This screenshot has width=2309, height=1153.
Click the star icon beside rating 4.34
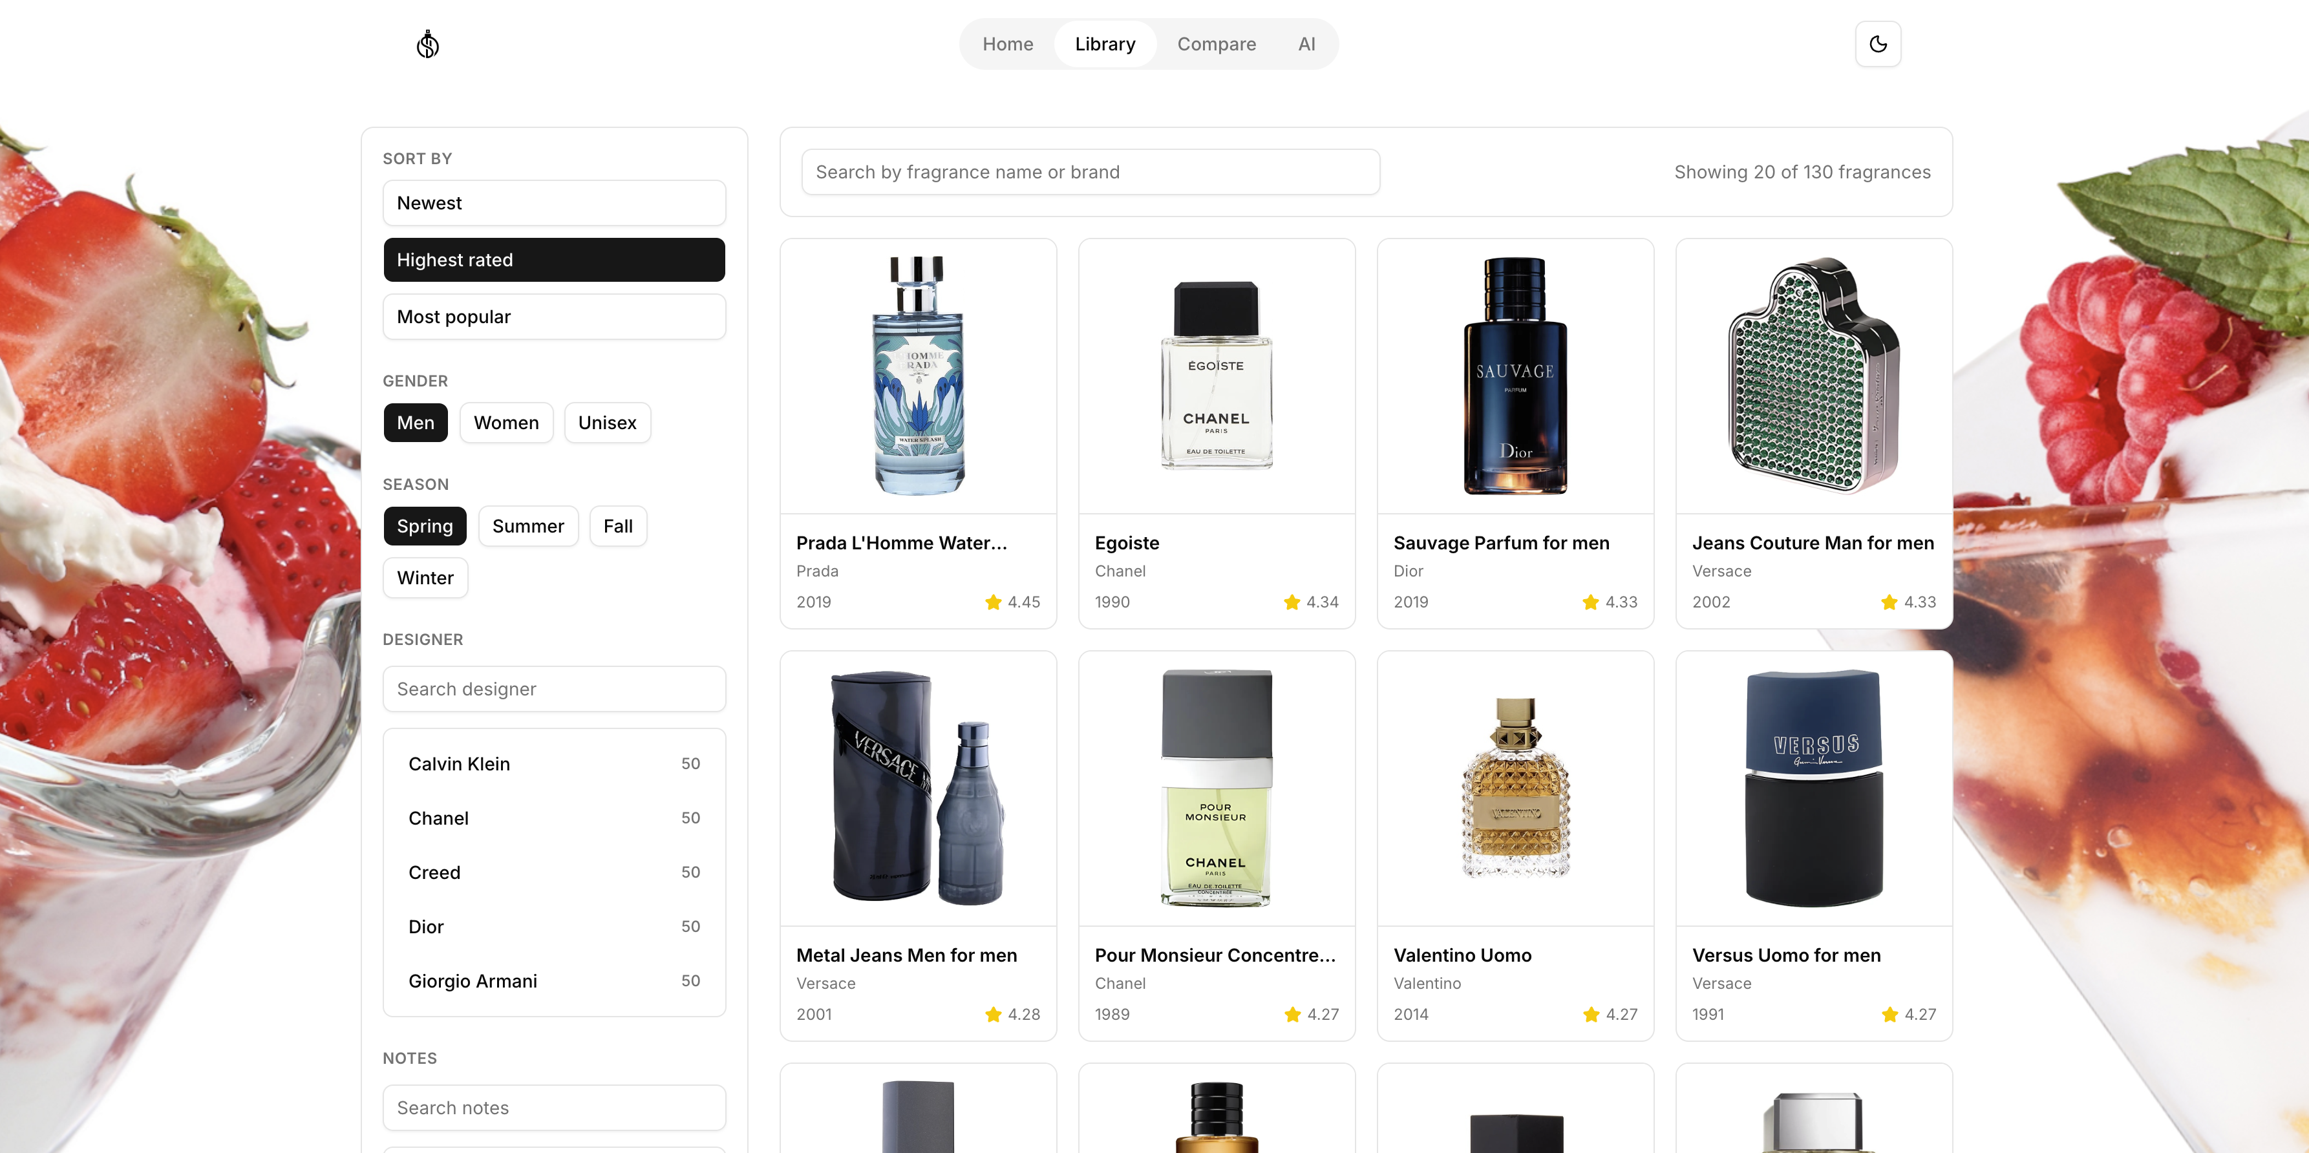pos(1292,602)
